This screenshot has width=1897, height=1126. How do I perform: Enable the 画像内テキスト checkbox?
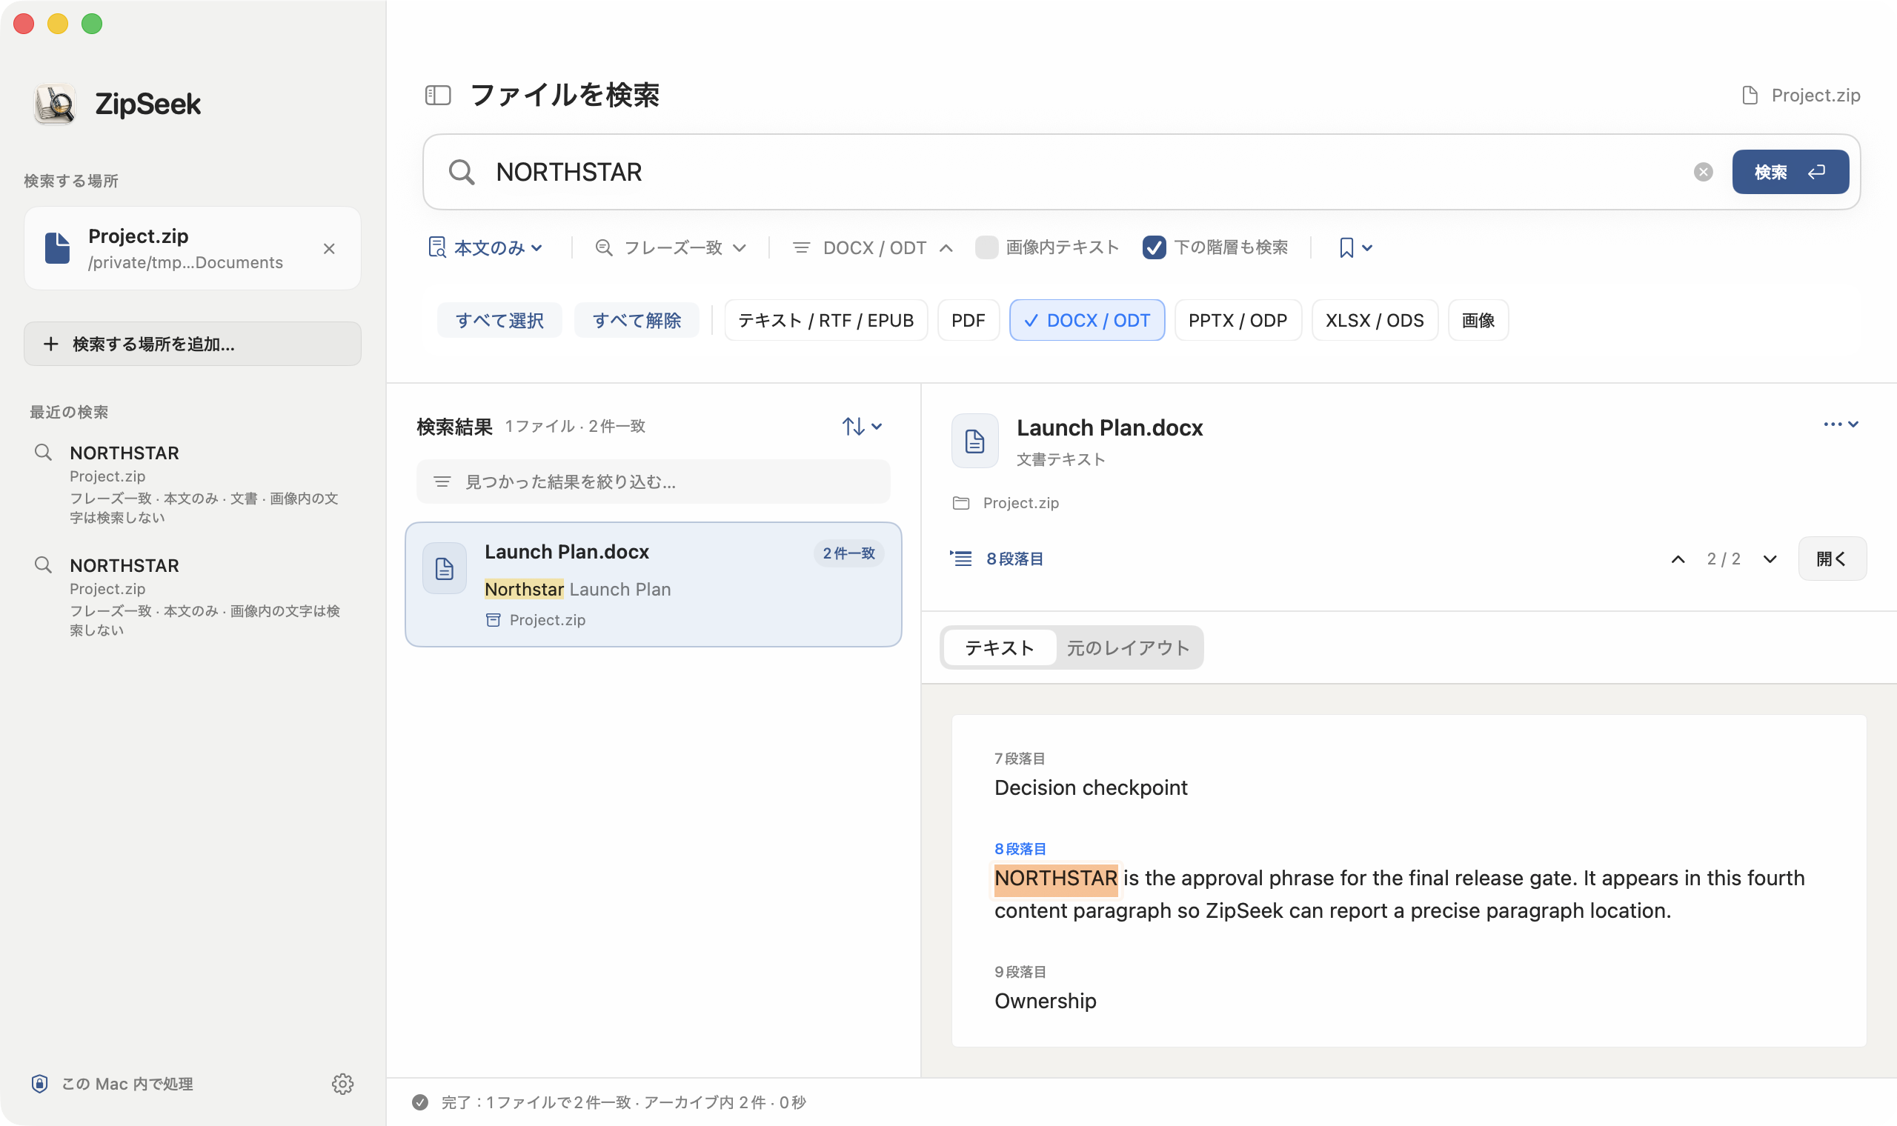pyautogui.click(x=986, y=247)
